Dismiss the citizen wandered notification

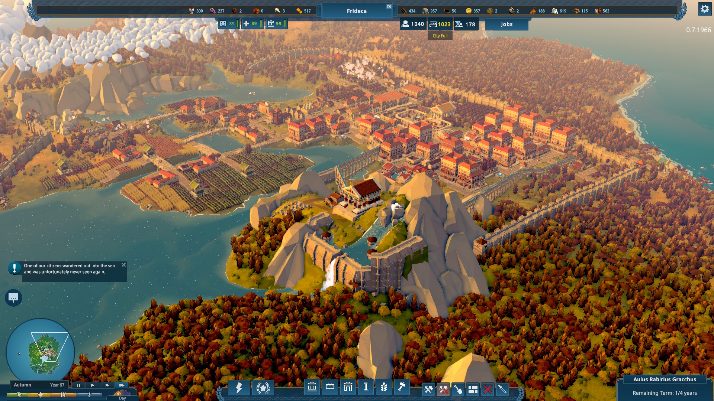pos(124,265)
